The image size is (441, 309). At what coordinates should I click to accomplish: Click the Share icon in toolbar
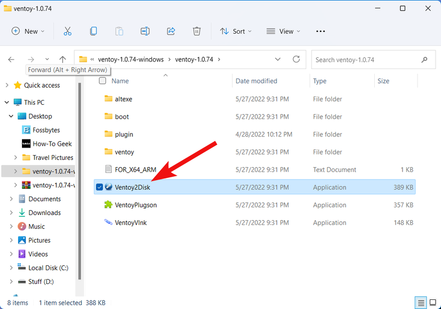(x=171, y=31)
